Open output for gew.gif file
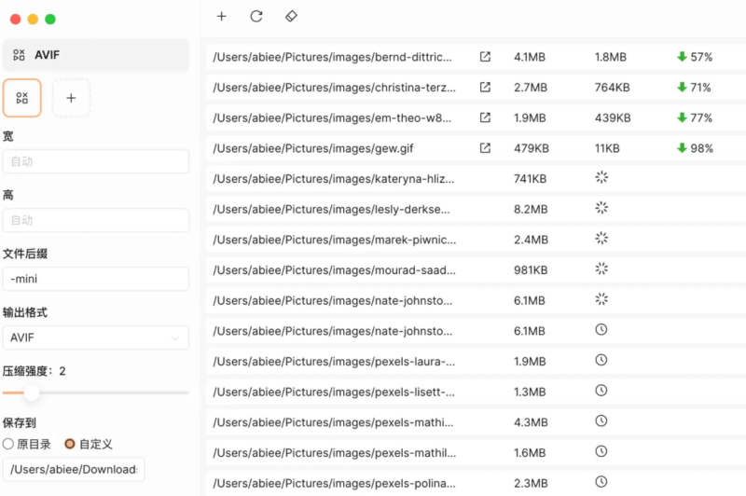 tap(485, 148)
